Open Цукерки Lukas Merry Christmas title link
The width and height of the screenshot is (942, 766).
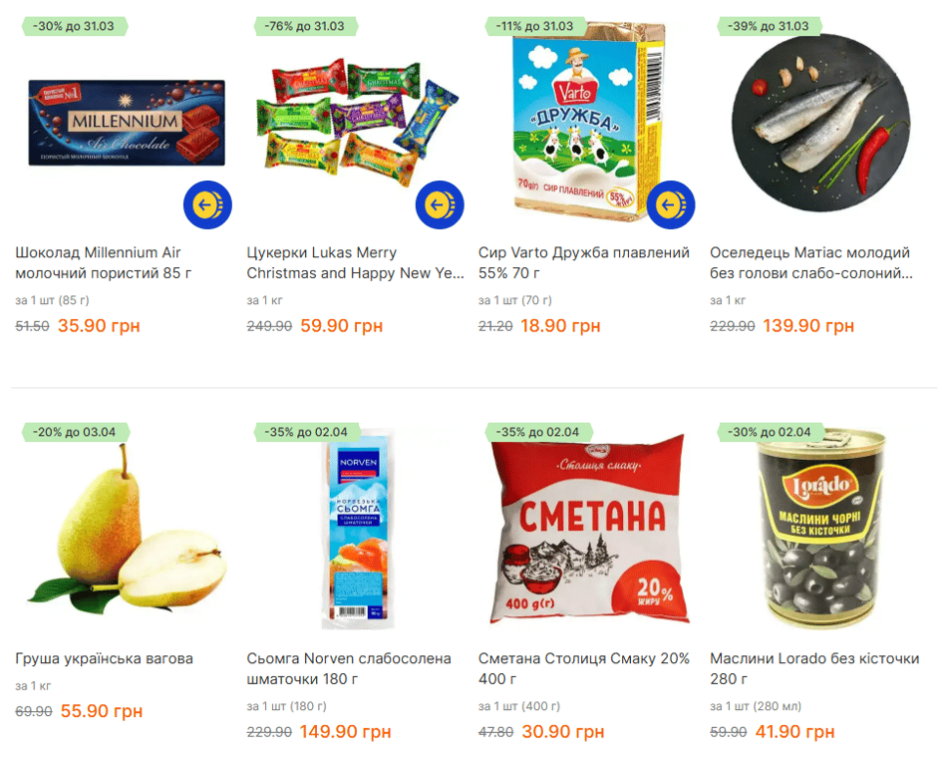click(355, 262)
